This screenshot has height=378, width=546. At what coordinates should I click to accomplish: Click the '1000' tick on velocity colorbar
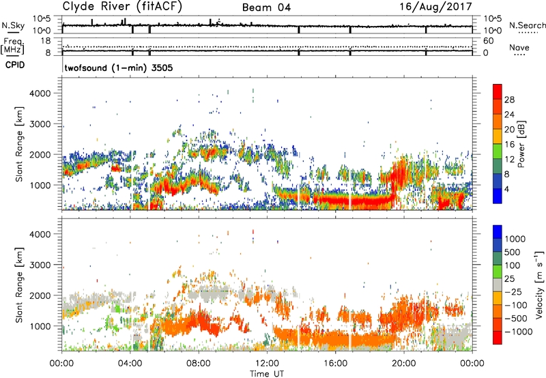click(515, 239)
